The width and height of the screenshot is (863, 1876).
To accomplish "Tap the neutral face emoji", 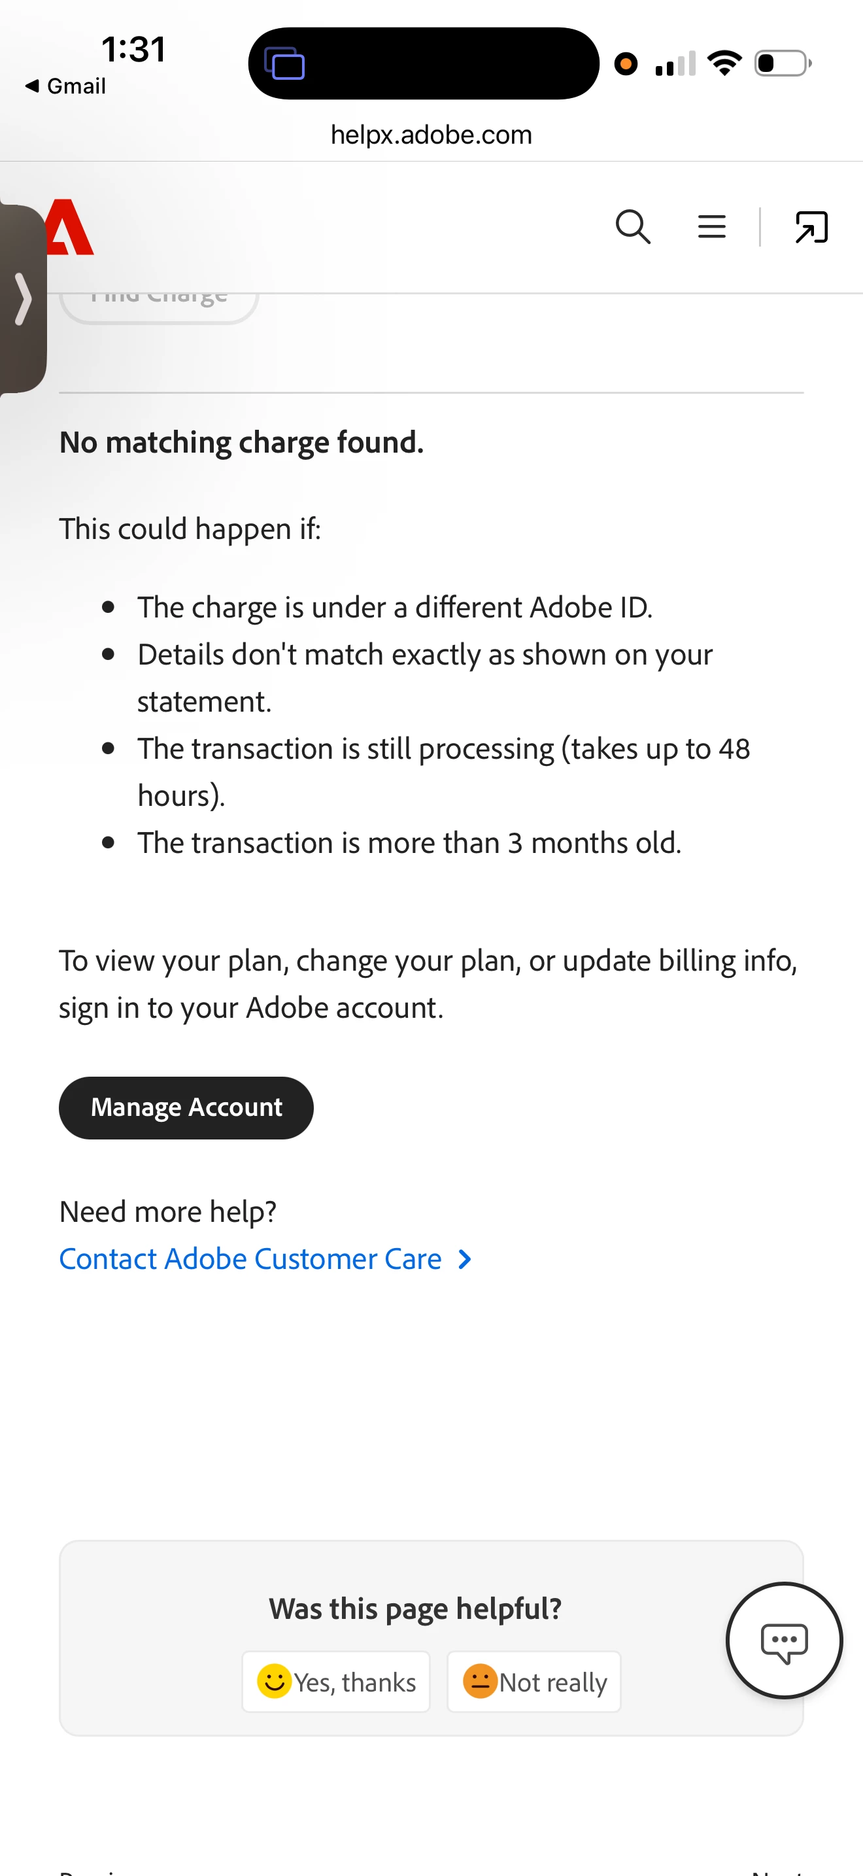I will click(479, 1681).
